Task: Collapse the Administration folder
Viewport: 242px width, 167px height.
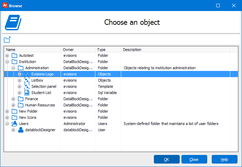Action: pyautogui.click(x=13, y=68)
